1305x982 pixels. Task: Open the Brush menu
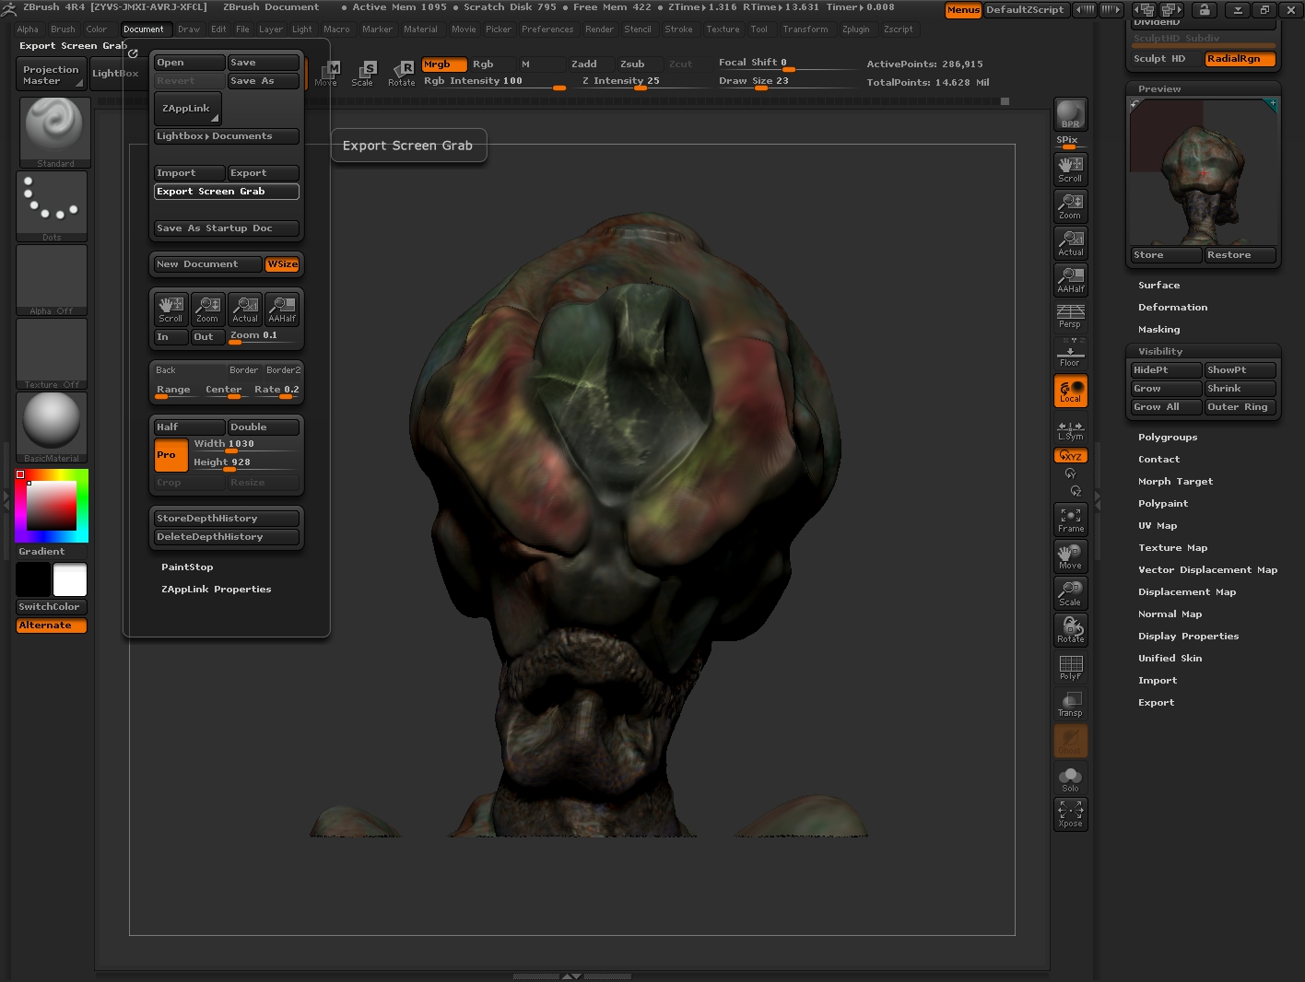tap(63, 29)
